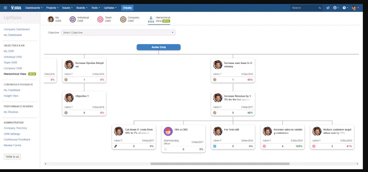Click avatar on Increase Upraise Adoption card
This screenshot has width=368, height=172.
(x=69, y=65)
